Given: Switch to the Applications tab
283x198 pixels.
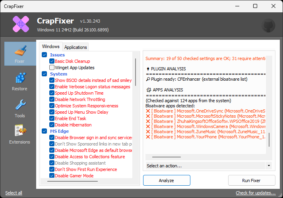Looking at the screenshot, I should coord(76,47).
